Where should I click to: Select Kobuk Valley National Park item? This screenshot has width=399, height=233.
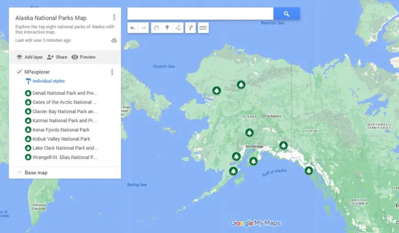[x=61, y=139]
